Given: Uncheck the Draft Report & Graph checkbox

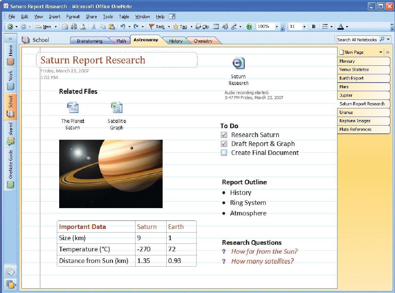Looking at the screenshot, I should coord(224,144).
